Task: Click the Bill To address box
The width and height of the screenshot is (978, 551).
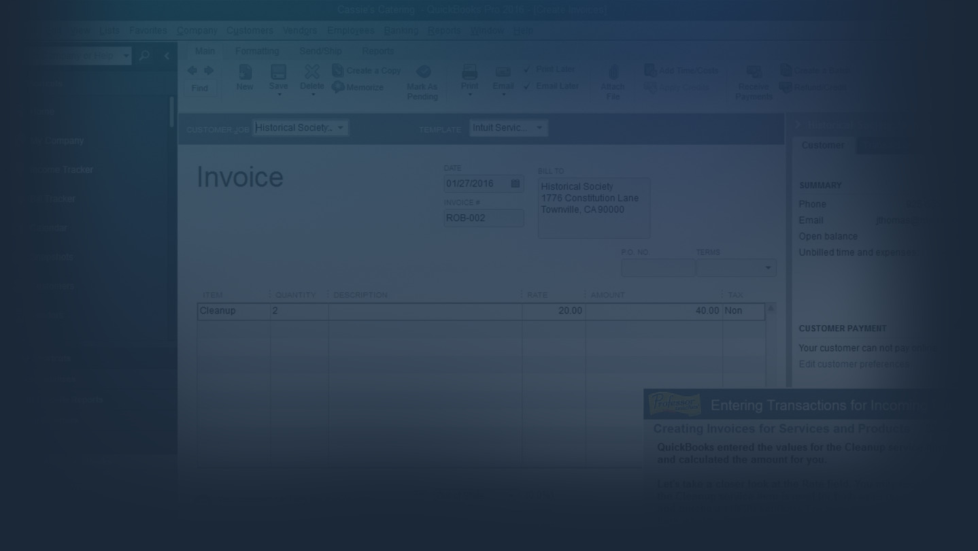Action: [x=594, y=208]
